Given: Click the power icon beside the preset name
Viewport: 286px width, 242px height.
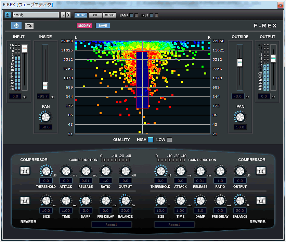Looking at the screenshot, I should click(x=7, y=15).
